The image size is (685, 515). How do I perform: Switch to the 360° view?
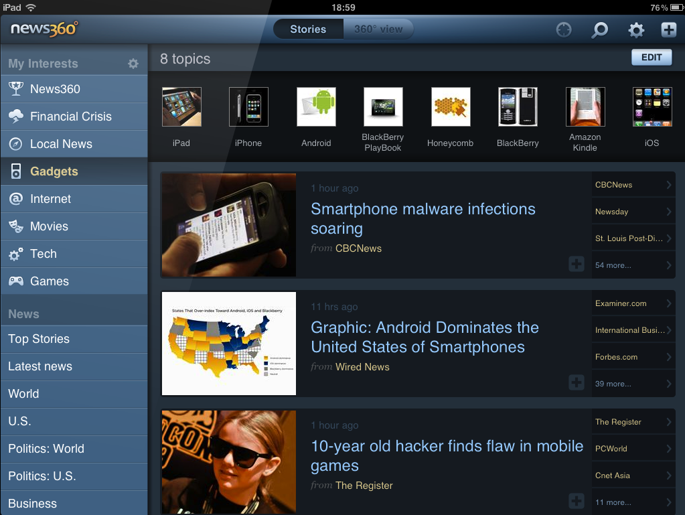(378, 29)
